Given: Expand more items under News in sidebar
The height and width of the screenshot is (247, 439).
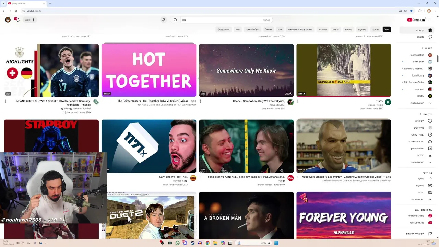Looking at the screenshot, I should (430, 199).
